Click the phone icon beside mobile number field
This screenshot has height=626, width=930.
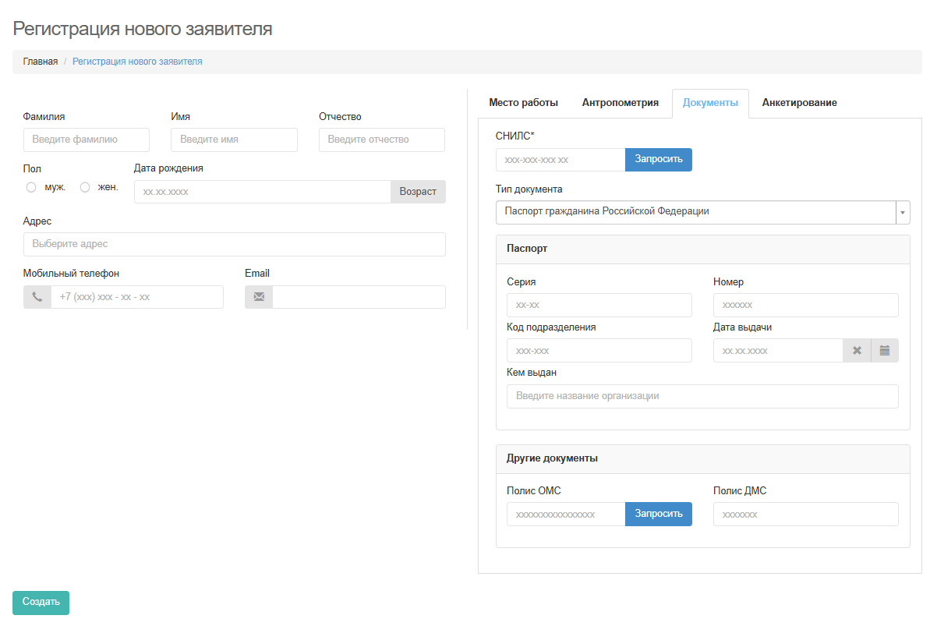(x=37, y=297)
